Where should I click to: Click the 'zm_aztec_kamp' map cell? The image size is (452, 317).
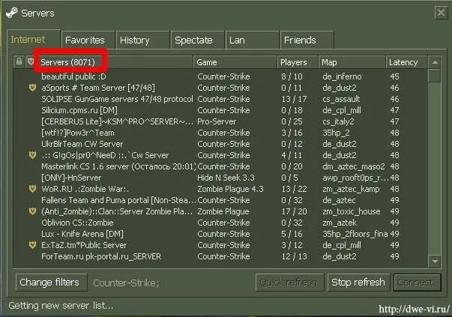tap(351, 189)
